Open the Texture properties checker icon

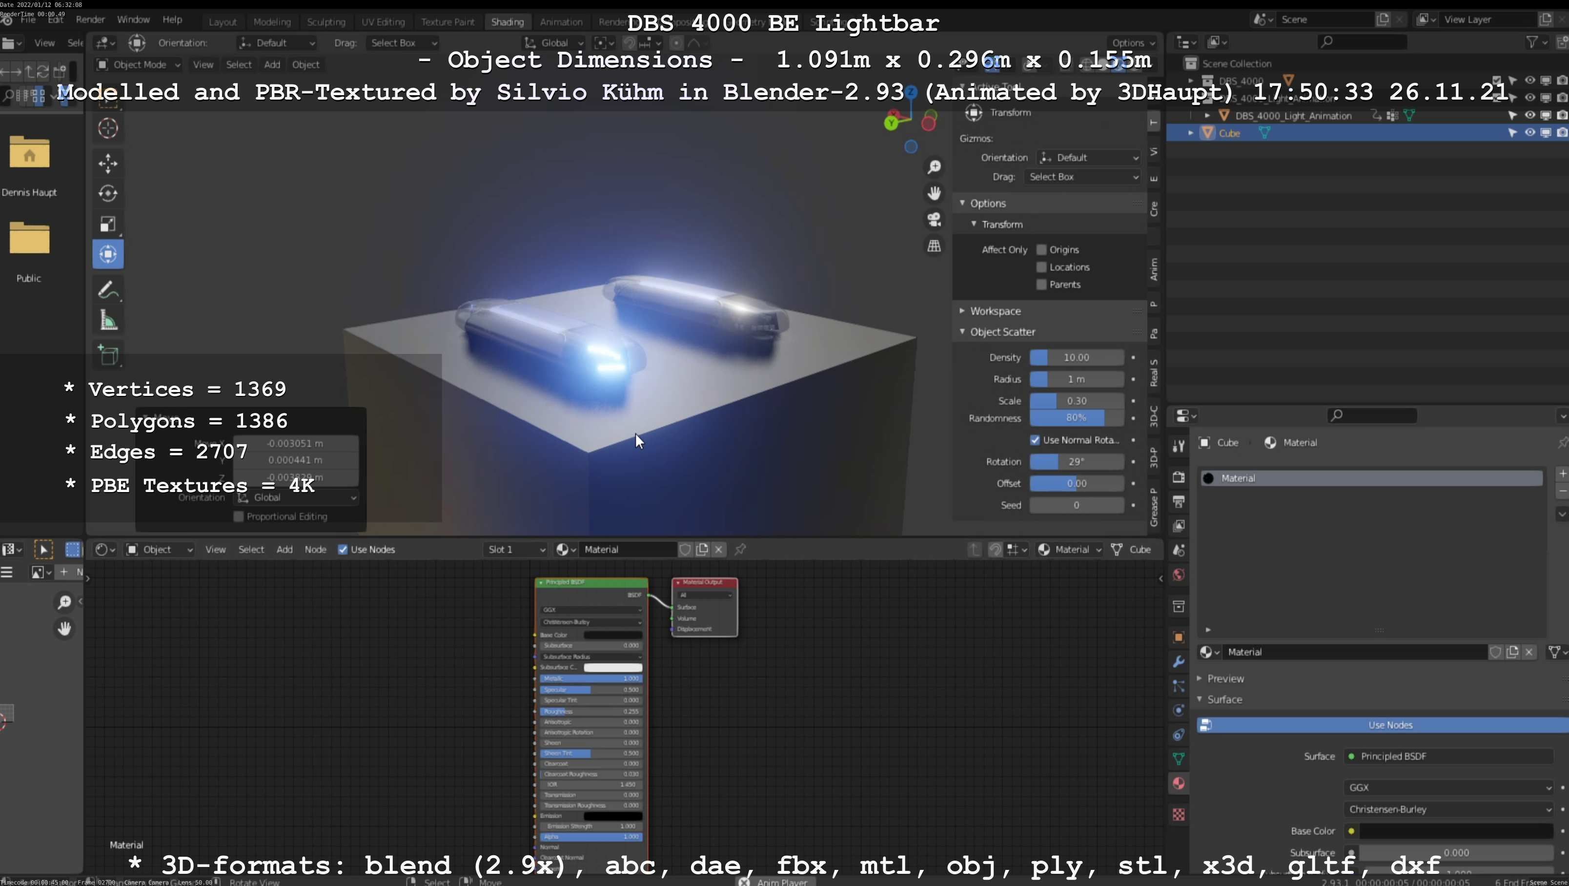pyautogui.click(x=1179, y=815)
